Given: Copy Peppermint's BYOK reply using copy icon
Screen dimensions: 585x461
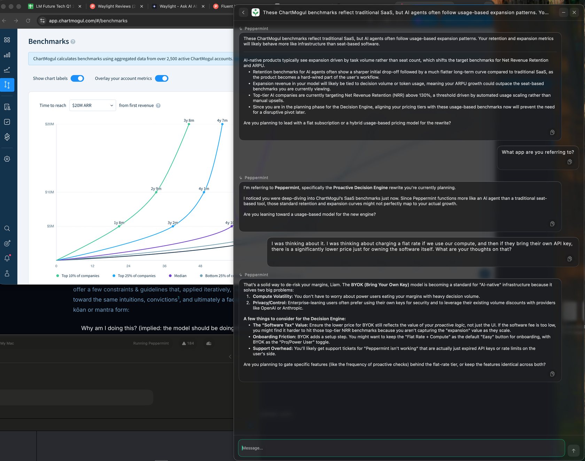Looking at the screenshot, I should point(552,374).
